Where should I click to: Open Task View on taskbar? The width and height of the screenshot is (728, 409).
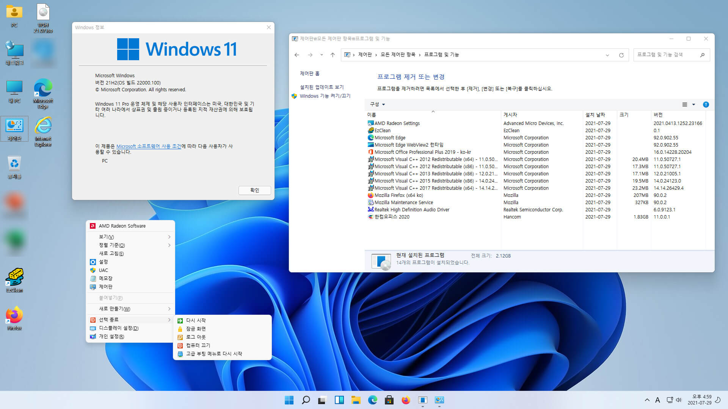pos(322,400)
